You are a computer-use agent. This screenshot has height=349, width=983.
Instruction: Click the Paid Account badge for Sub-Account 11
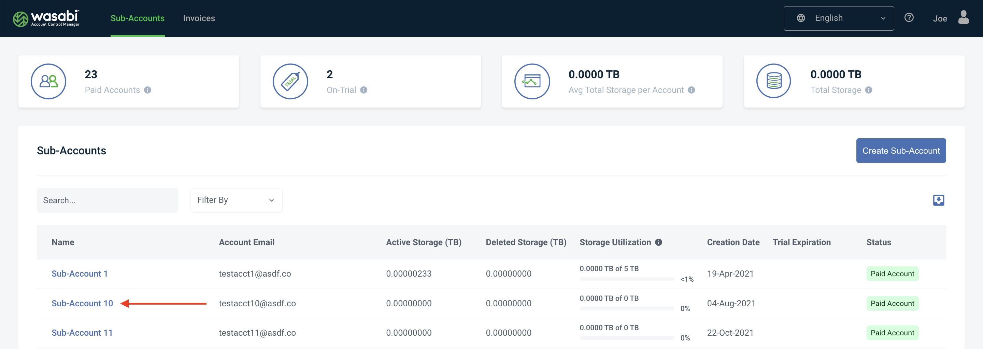(892, 333)
